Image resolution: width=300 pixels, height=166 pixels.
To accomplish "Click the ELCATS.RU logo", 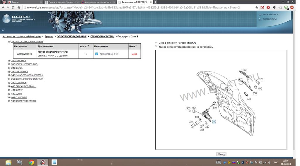I will (19, 18).
